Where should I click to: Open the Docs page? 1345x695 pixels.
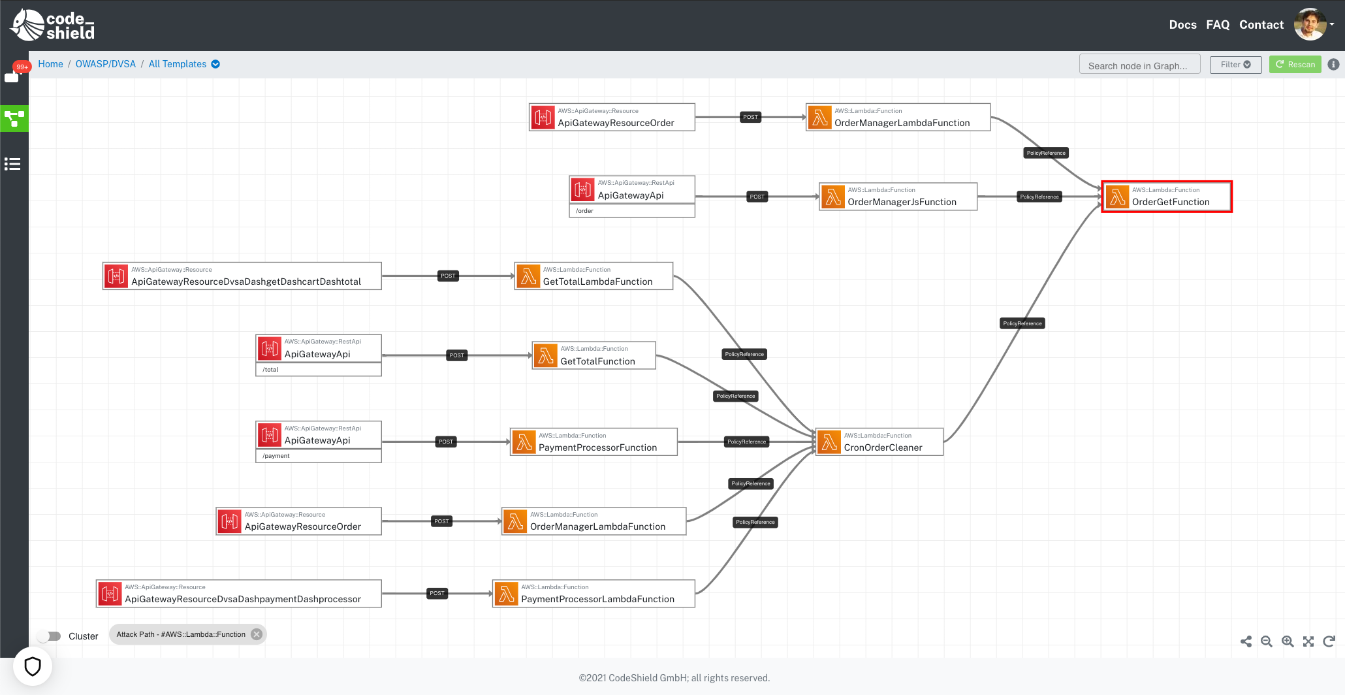pos(1182,25)
